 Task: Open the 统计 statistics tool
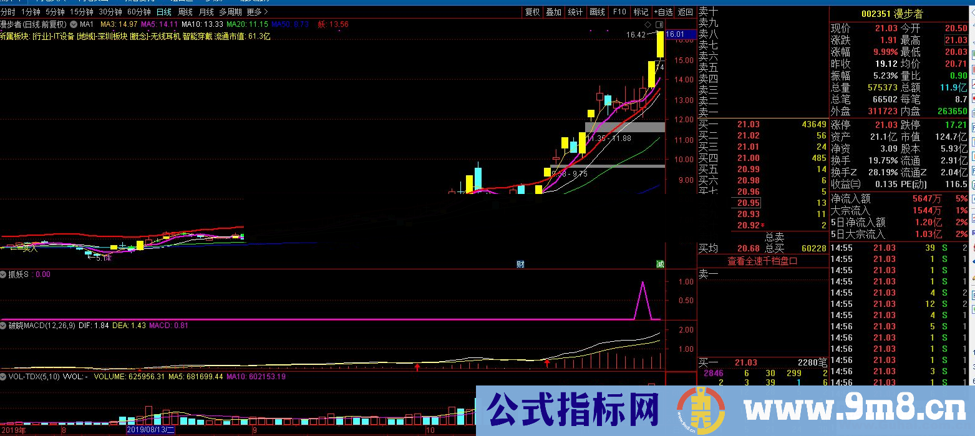pyautogui.click(x=575, y=11)
